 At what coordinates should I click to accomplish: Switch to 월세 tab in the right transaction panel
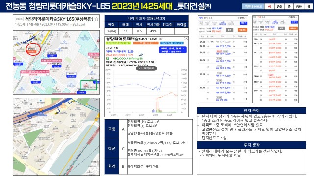pos(264,17)
